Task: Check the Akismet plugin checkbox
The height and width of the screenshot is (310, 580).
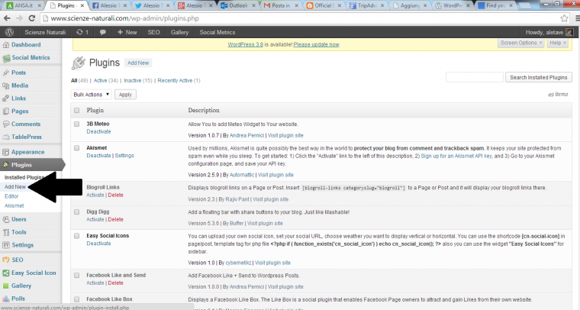Action: pos(76,148)
